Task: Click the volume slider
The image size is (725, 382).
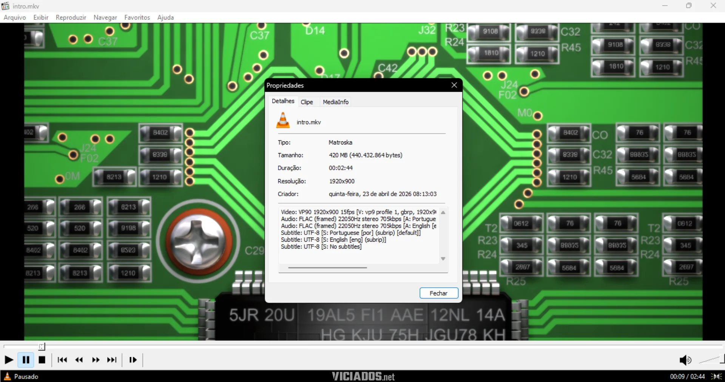Action: point(710,360)
